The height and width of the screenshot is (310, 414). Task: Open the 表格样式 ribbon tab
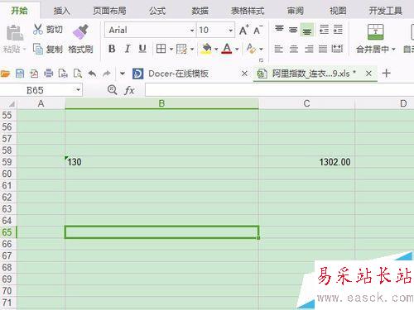point(248,11)
